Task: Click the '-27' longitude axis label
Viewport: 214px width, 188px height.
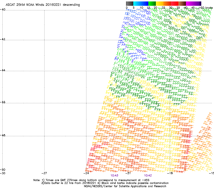Action: (44, 173)
